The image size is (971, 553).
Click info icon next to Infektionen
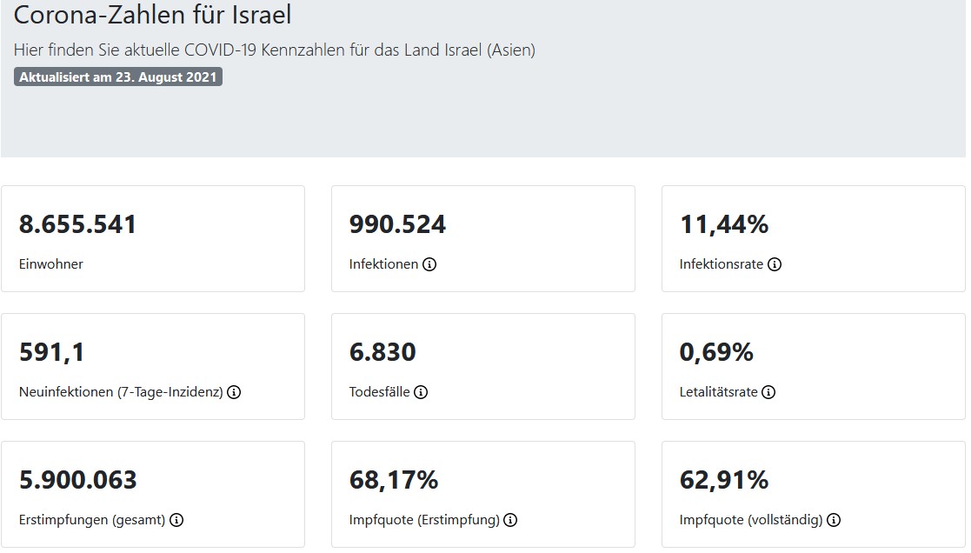(x=429, y=264)
